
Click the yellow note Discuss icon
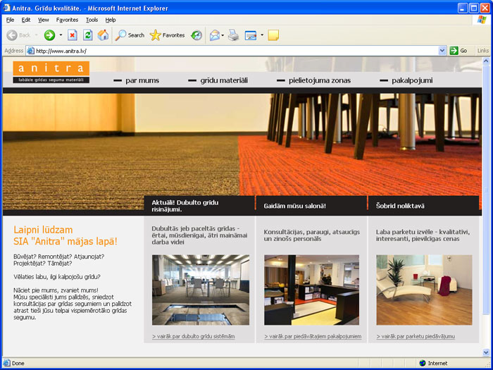[273, 35]
